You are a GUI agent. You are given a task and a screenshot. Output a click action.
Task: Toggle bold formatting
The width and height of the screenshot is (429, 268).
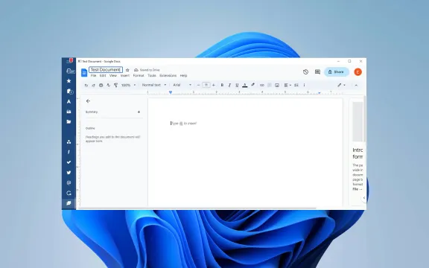click(x=222, y=86)
